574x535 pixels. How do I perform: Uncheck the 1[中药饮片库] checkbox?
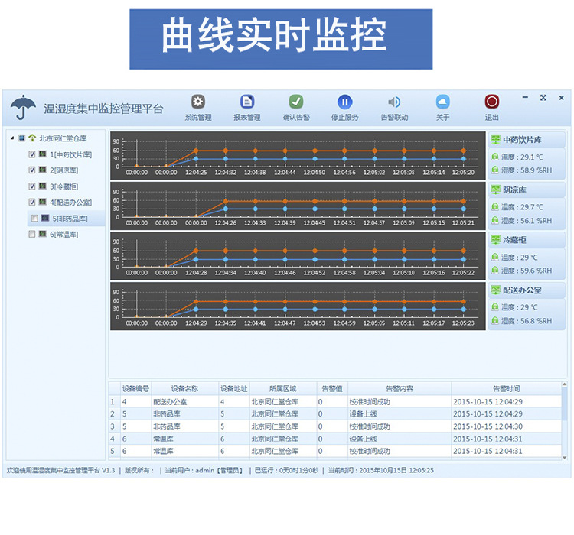[32, 154]
